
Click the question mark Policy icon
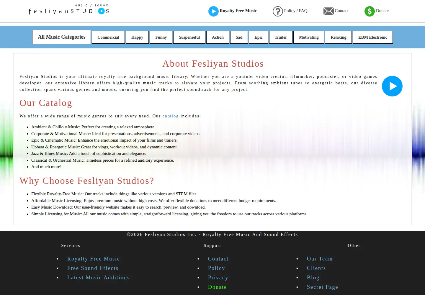click(278, 12)
